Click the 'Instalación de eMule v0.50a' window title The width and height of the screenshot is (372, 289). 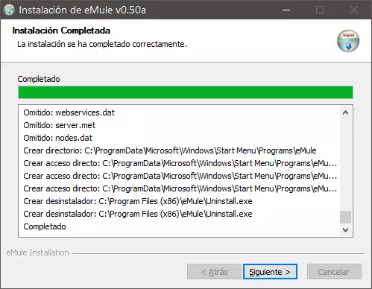[82, 10]
